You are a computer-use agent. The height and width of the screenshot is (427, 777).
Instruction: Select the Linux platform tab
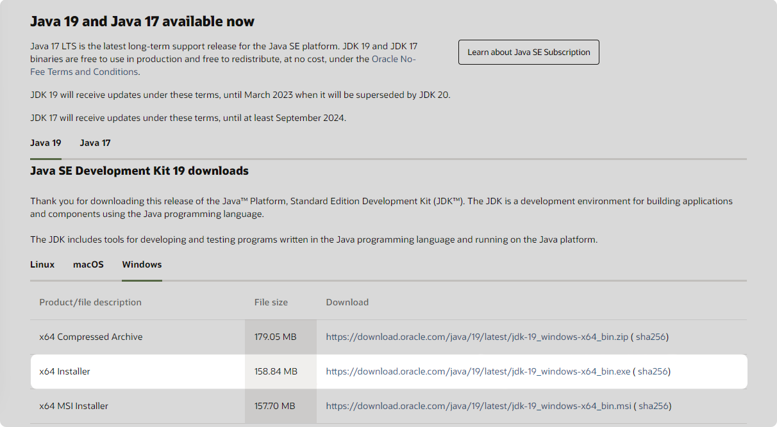42,264
